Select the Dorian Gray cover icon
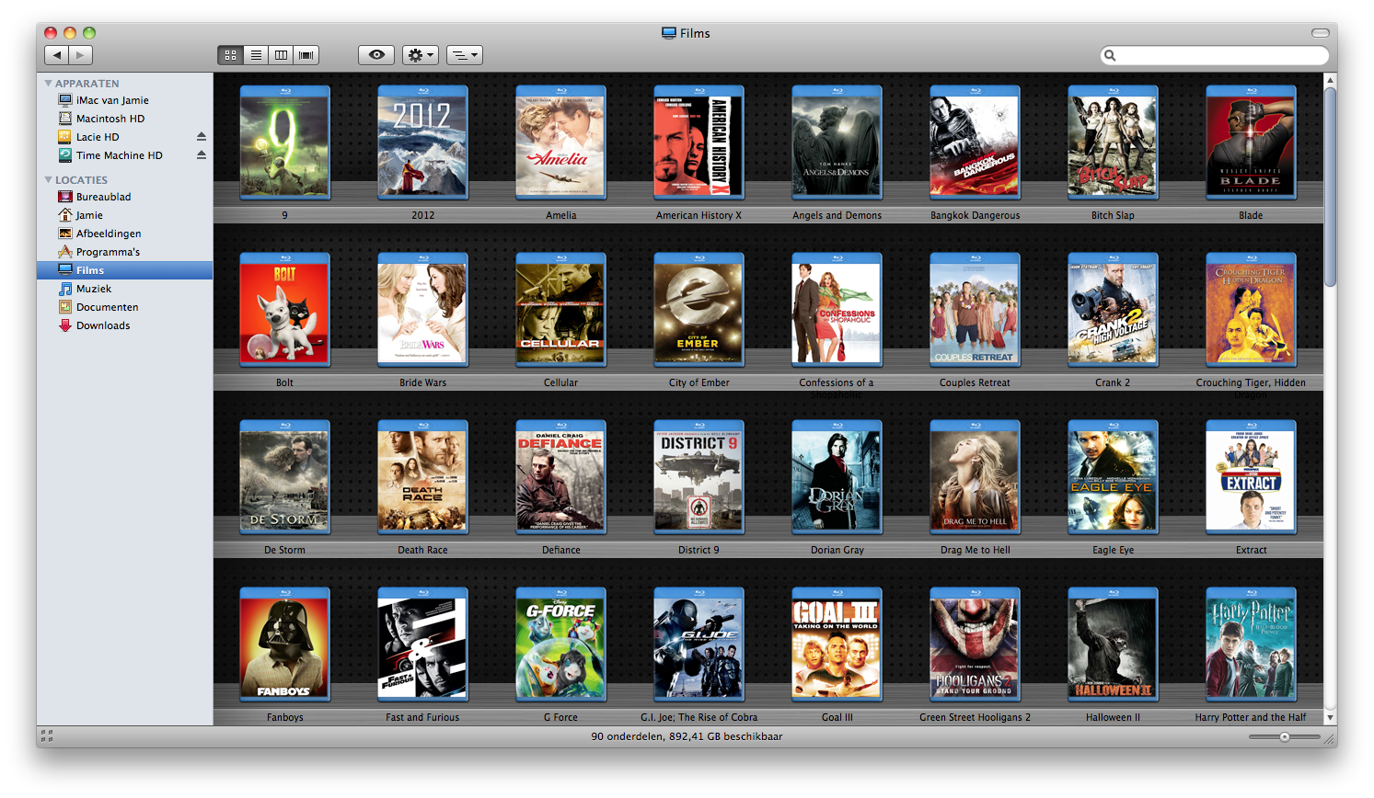The width and height of the screenshot is (1374, 798). point(837,477)
